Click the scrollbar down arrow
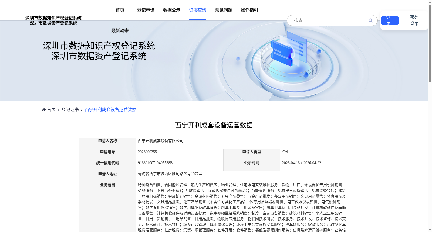Image resolution: width=432 pixels, height=232 pixels. (x=430, y=230)
